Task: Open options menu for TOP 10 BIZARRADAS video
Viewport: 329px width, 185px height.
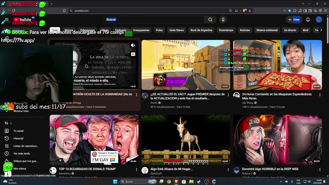Action: click(x=136, y=170)
